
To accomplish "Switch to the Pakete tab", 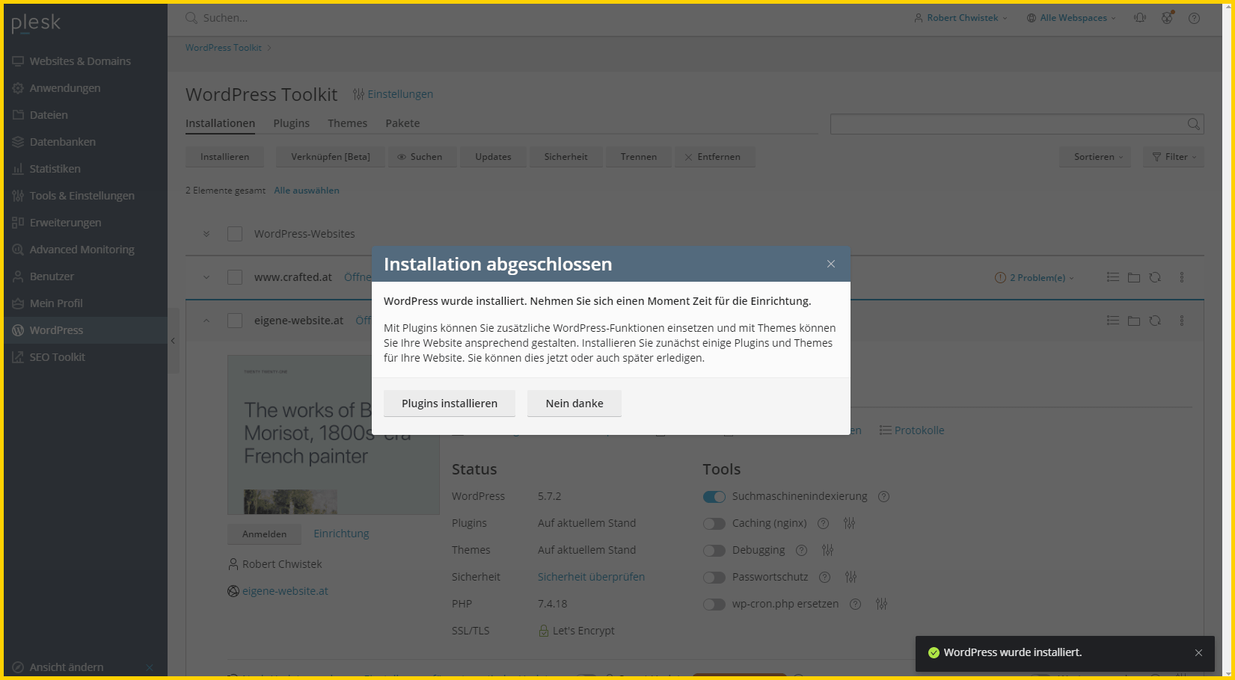I will click(402, 123).
